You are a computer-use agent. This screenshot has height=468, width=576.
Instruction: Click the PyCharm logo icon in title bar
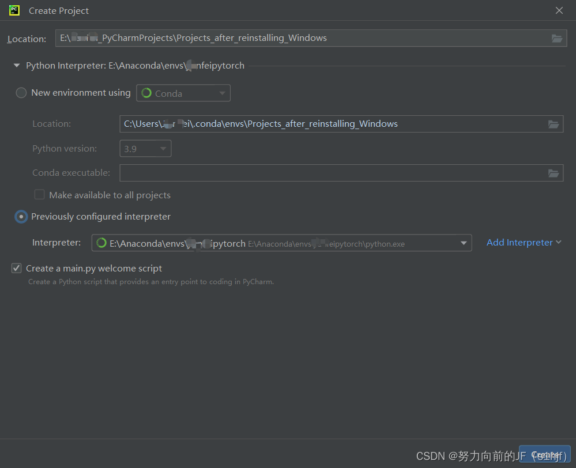tap(14, 10)
